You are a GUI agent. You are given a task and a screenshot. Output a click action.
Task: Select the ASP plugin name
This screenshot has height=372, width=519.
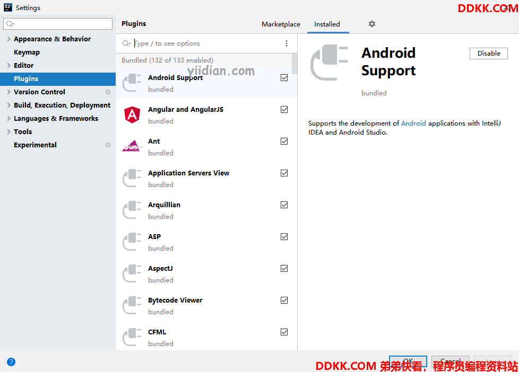(154, 236)
